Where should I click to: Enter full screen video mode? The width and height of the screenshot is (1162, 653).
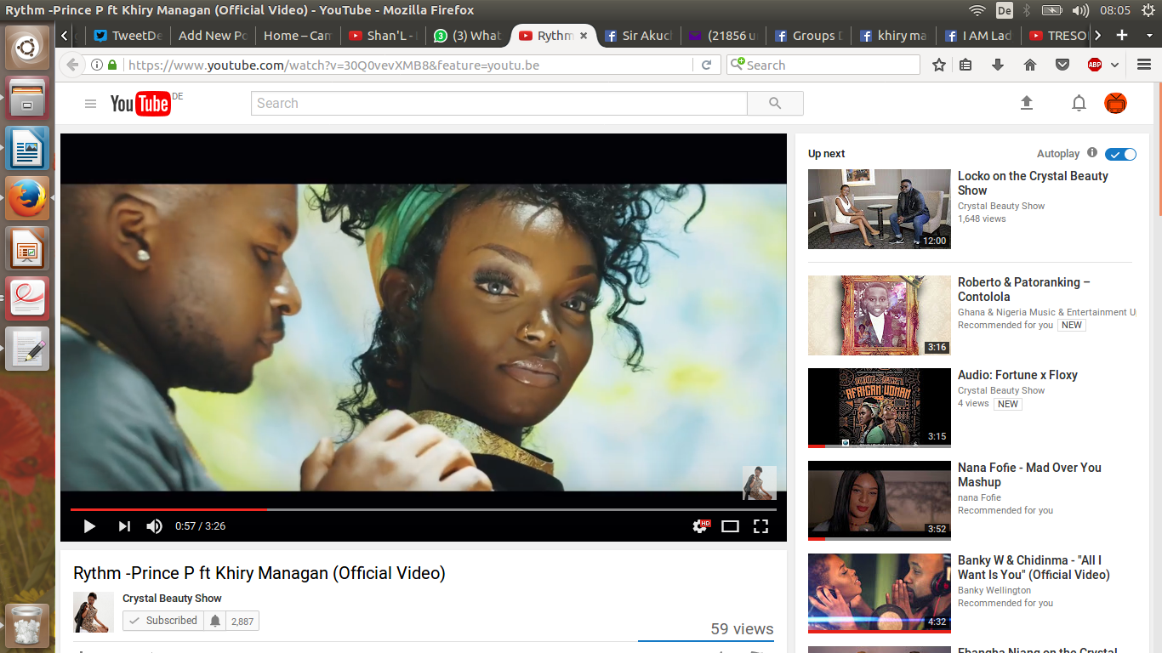760,526
